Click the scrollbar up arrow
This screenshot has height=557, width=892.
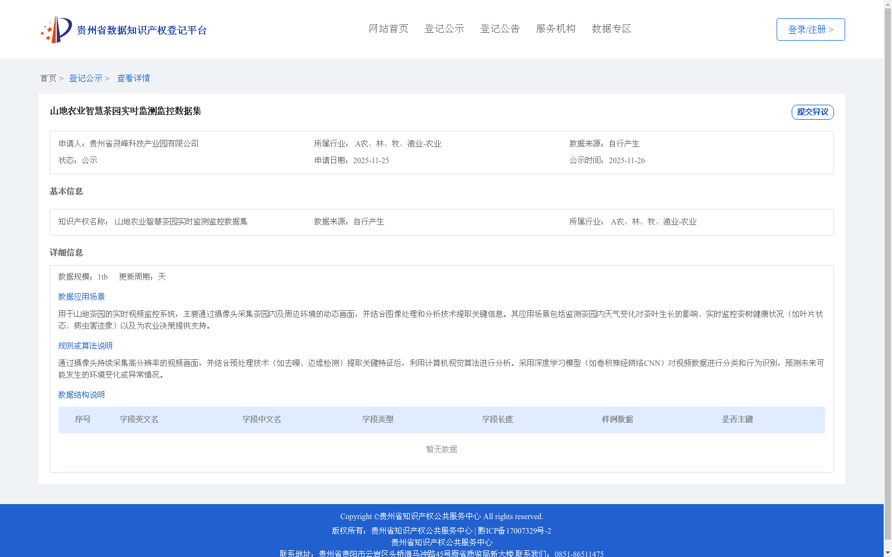[888, 4]
